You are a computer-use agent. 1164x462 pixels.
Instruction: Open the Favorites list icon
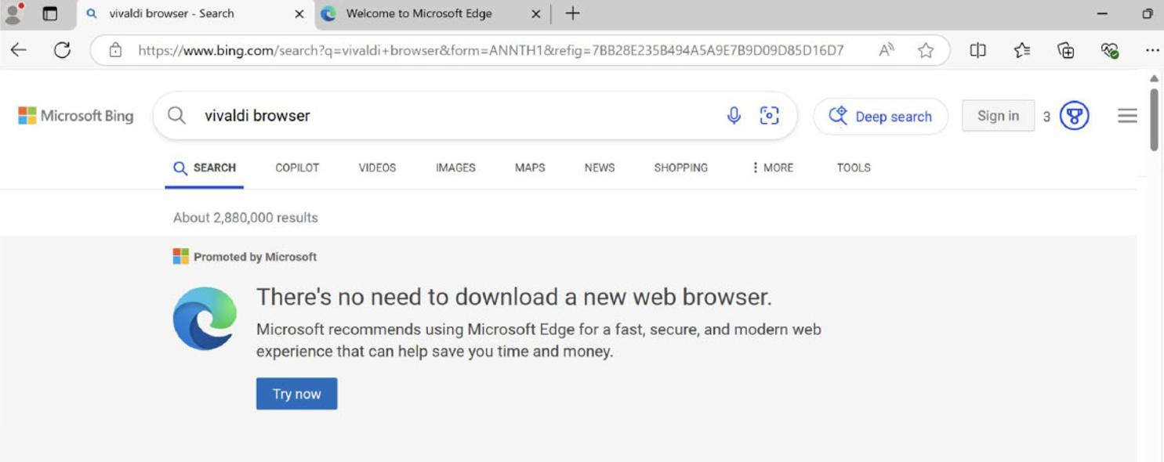pyautogui.click(x=1021, y=50)
